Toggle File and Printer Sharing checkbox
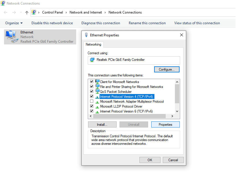The height and width of the screenshot is (180, 252). click(92, 87)
